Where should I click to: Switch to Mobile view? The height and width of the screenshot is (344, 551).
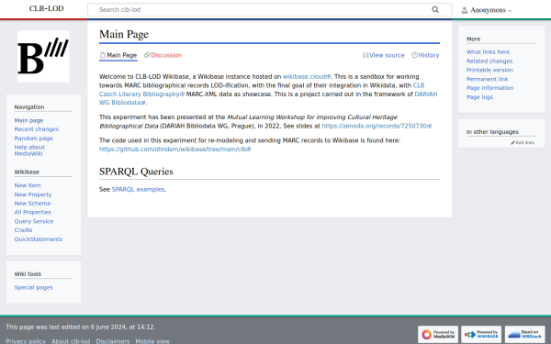pos(152,341)
